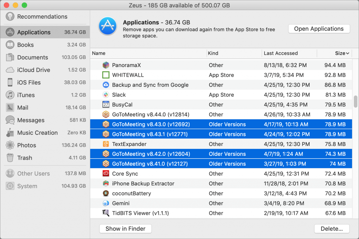The width and height of the screenshot is (359, 239).
Task: Select the Mail 18.14 GB sidebar entry
Action: (x=45, y=107)
